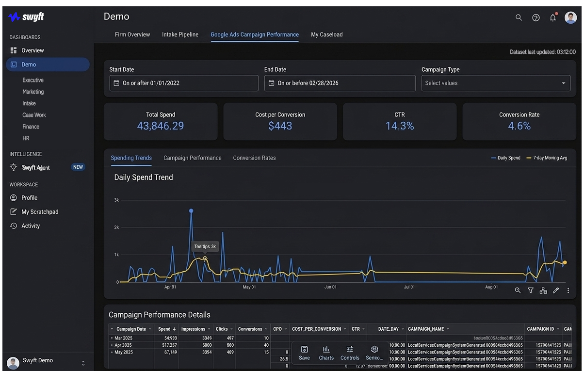Expand the Swyft Demo account switcher chevron
This screenshot has width=584, height=371.
point(83,363)
